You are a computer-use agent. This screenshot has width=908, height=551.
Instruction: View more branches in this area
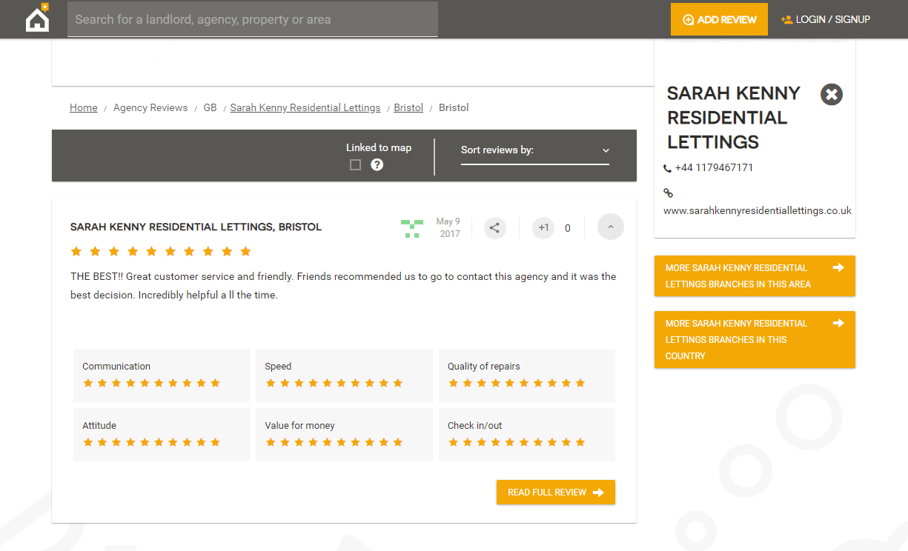[754, 275]
